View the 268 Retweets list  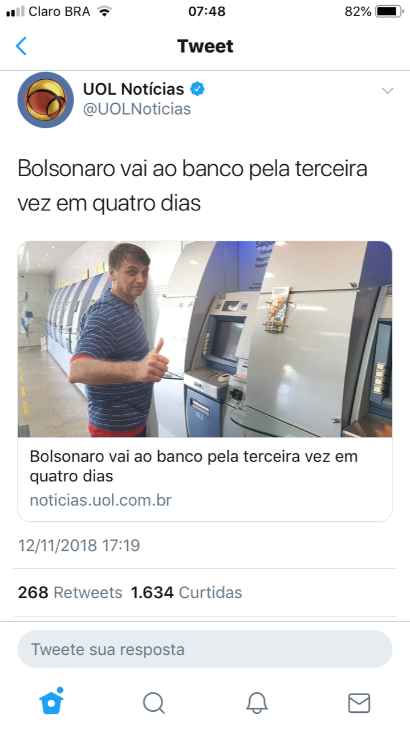70,593
